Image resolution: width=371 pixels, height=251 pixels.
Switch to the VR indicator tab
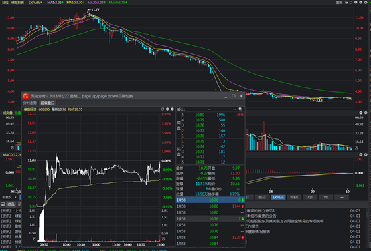(x=326, y=197)
